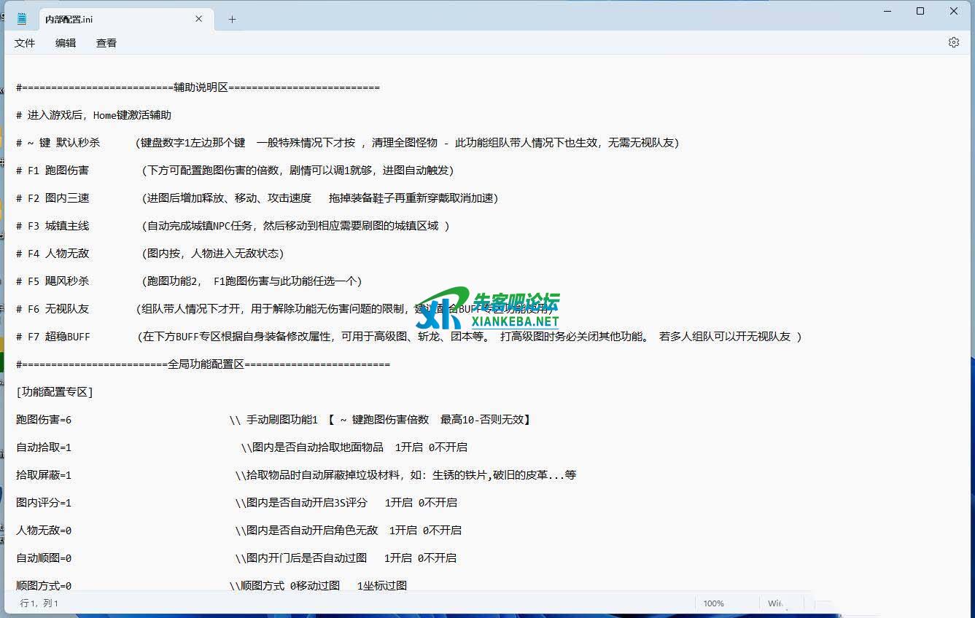
Task: Open the 编辑 menu
Action: tap(66, 43)
